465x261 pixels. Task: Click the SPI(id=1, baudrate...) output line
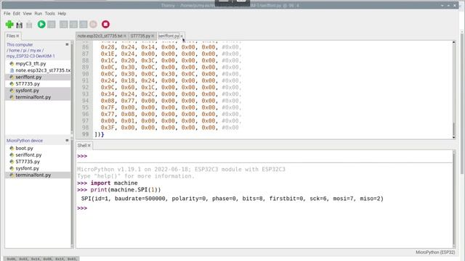[x=232, y=199]
